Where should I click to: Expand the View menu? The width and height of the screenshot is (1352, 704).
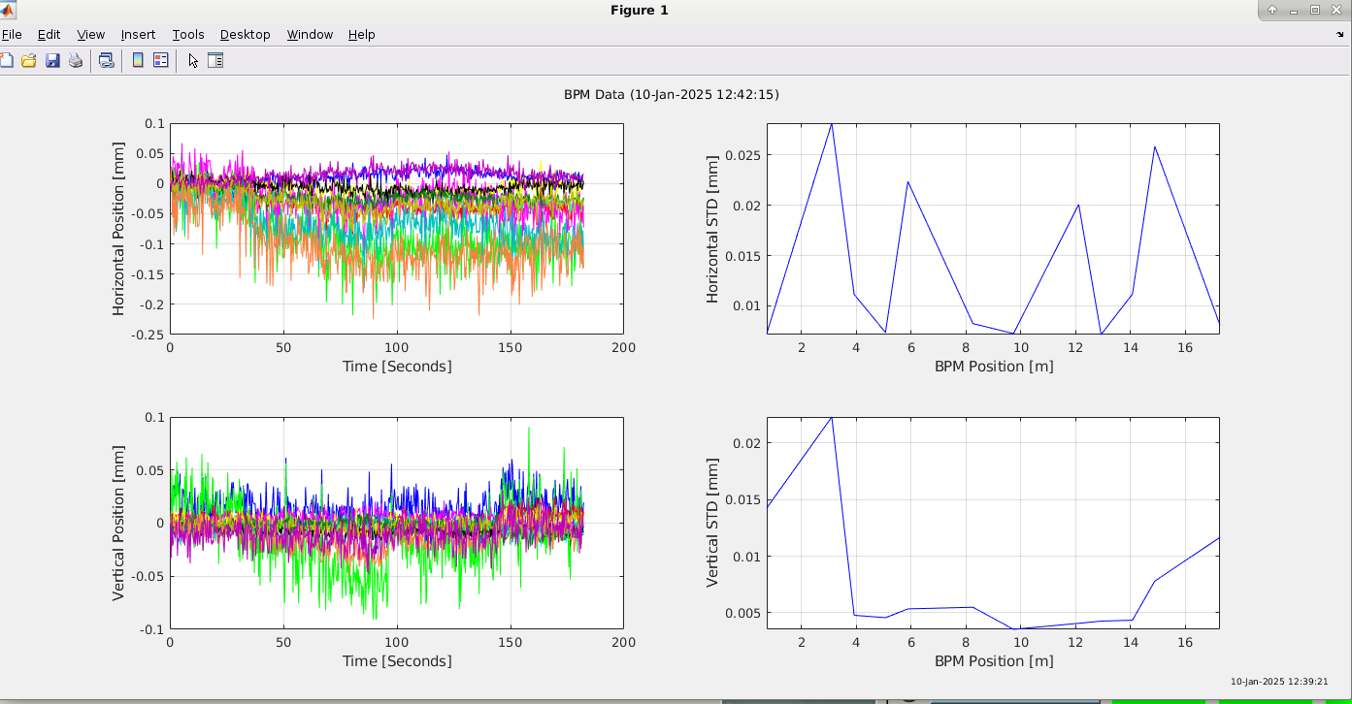point(90,34)
